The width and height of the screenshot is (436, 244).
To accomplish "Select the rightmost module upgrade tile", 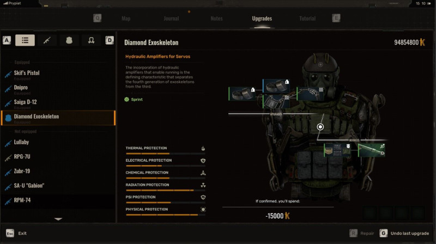I will [x=372, y=150].
